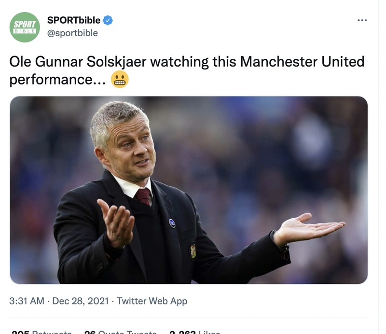Click the Likes label text
The height and width of the screenshot is (334, 386).
point(207,332)
